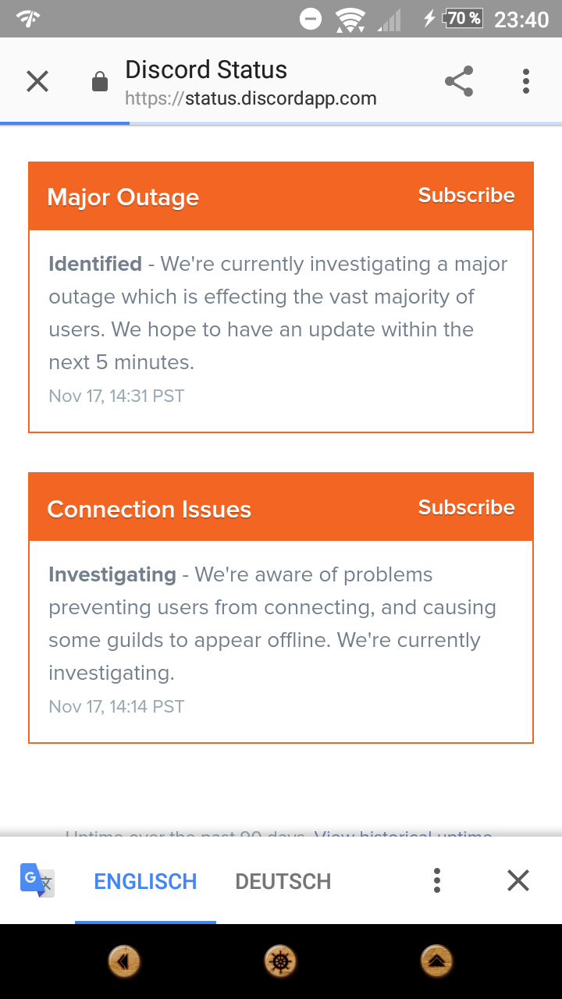Tap the Wi-Fi status bar icon

[350, 19]
